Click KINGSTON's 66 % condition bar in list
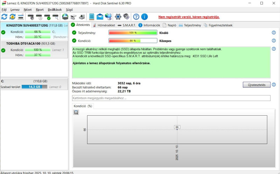This screenshot has height=174, width=280. pos(38,32)
